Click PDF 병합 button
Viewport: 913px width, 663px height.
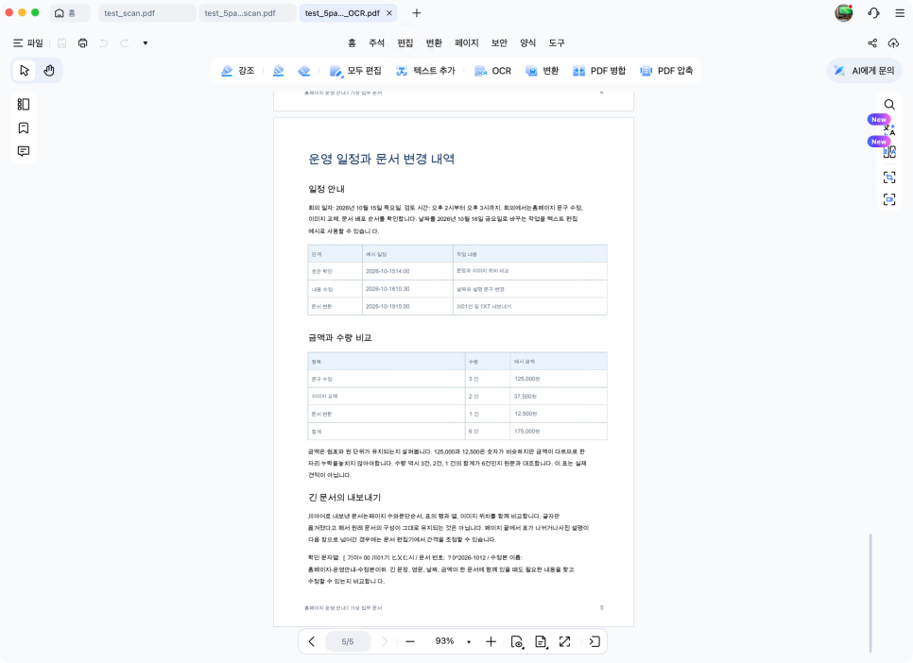(599, 71)
